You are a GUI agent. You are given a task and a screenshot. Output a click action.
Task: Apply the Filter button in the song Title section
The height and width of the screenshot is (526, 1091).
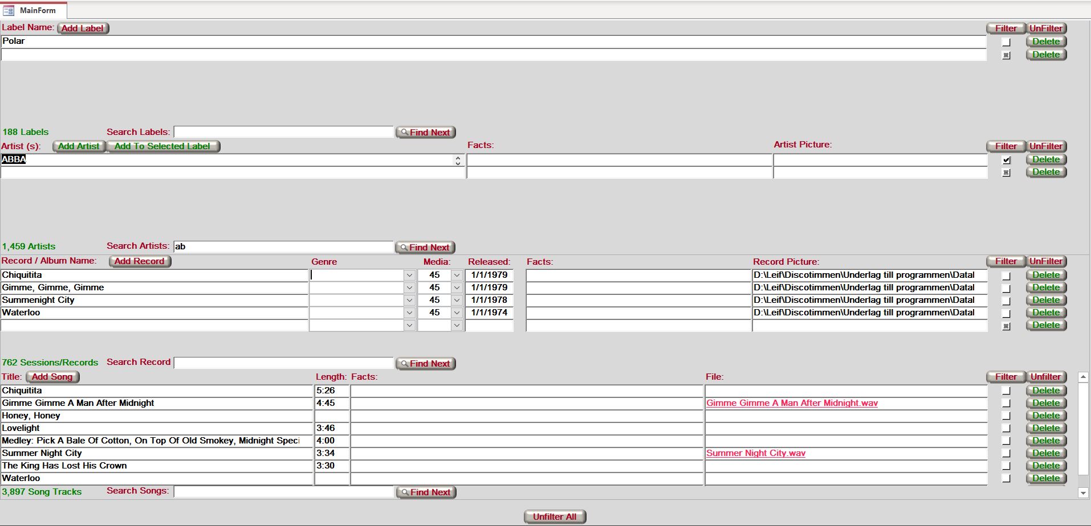pyautogui.click(x=1006, y=377)
